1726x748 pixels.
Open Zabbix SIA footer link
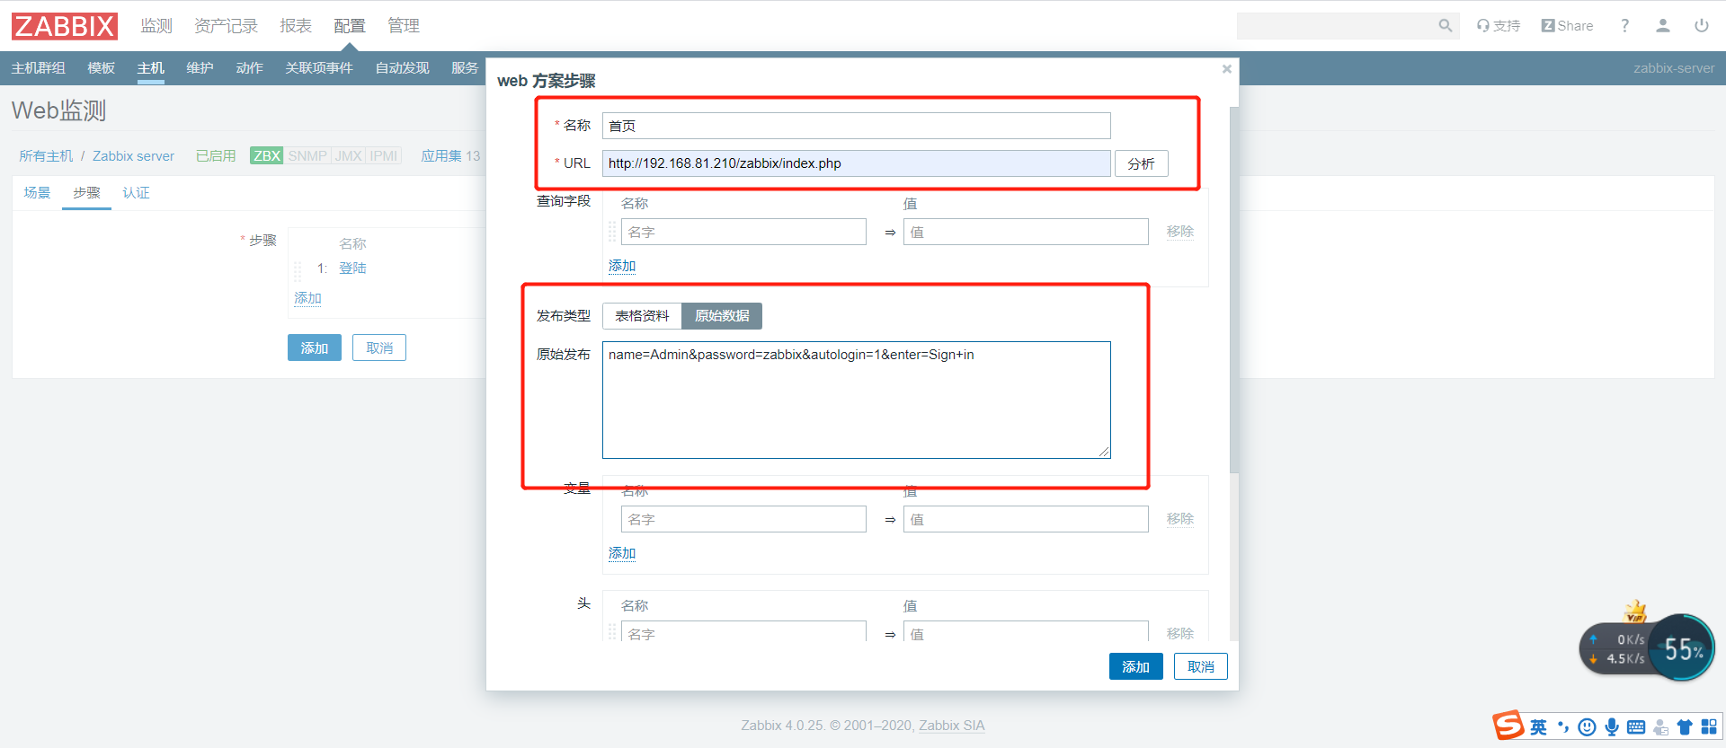coord(952,726)
